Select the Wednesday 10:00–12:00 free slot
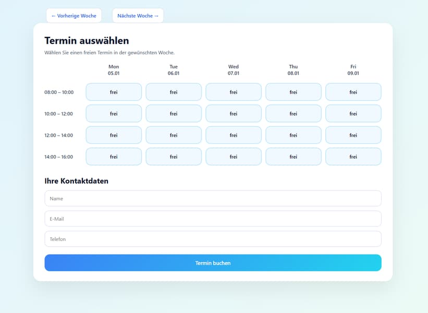 (234, 113)
